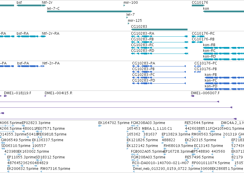Click the let-7 gene label
The height and width of the screenshot is (173, 244).
tap(130, 14)
